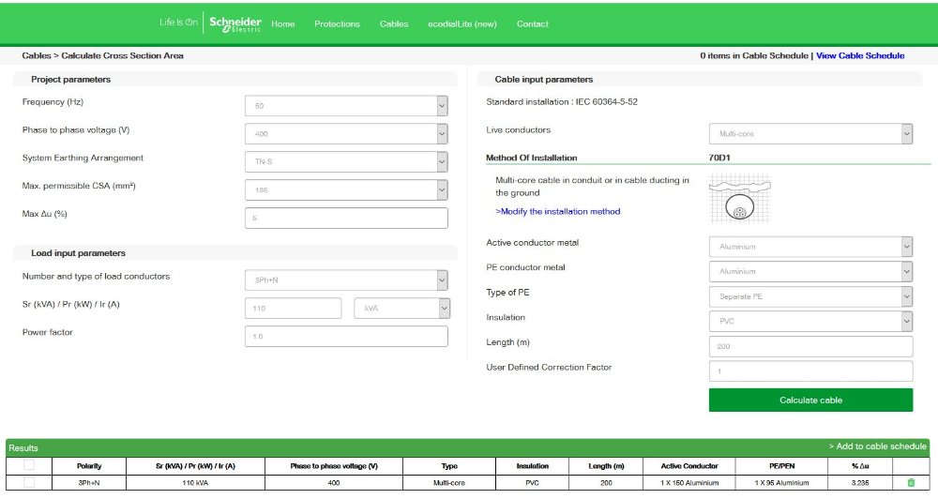Tick the results header select-all checkbox
Screen dimensions: 938x499
[x=29, y=465]
